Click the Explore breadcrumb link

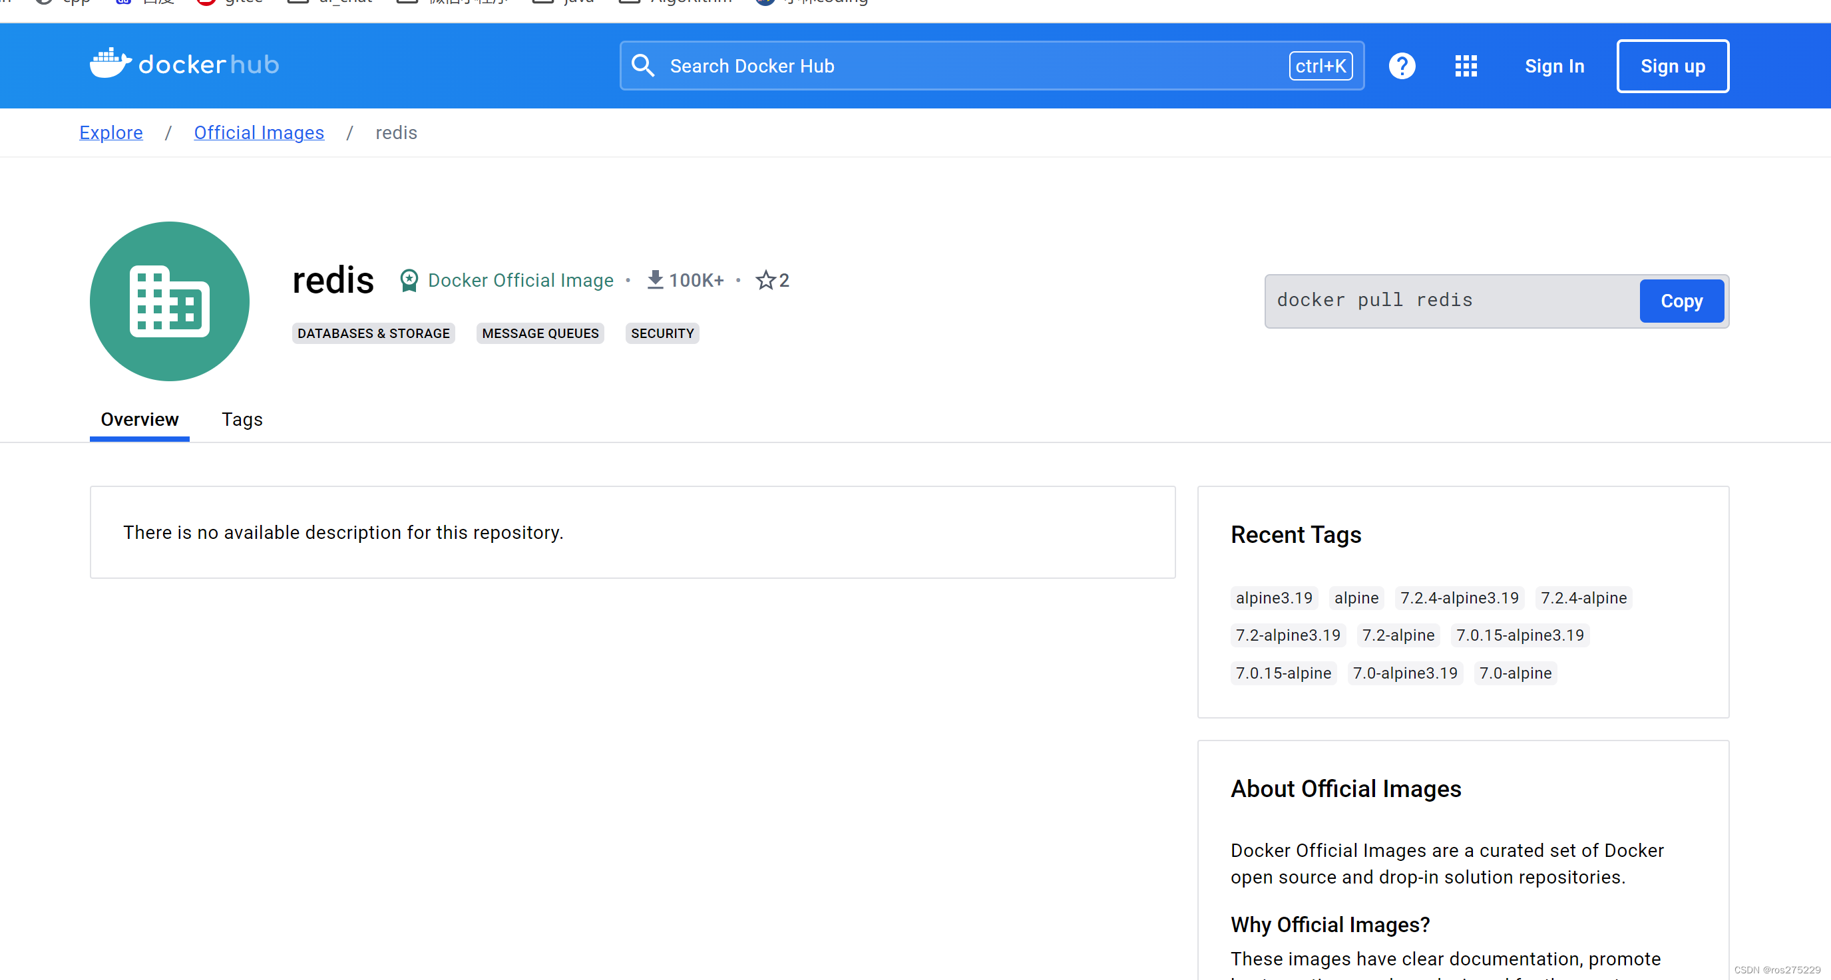pos(110,132)
